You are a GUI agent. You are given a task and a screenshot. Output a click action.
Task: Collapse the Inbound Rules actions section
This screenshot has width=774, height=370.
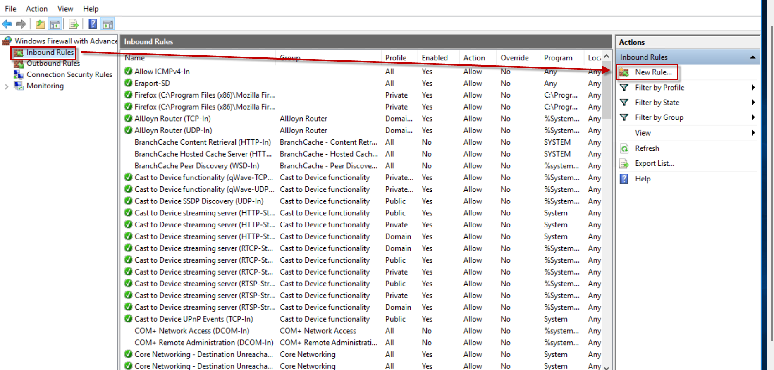click(752, 57)
